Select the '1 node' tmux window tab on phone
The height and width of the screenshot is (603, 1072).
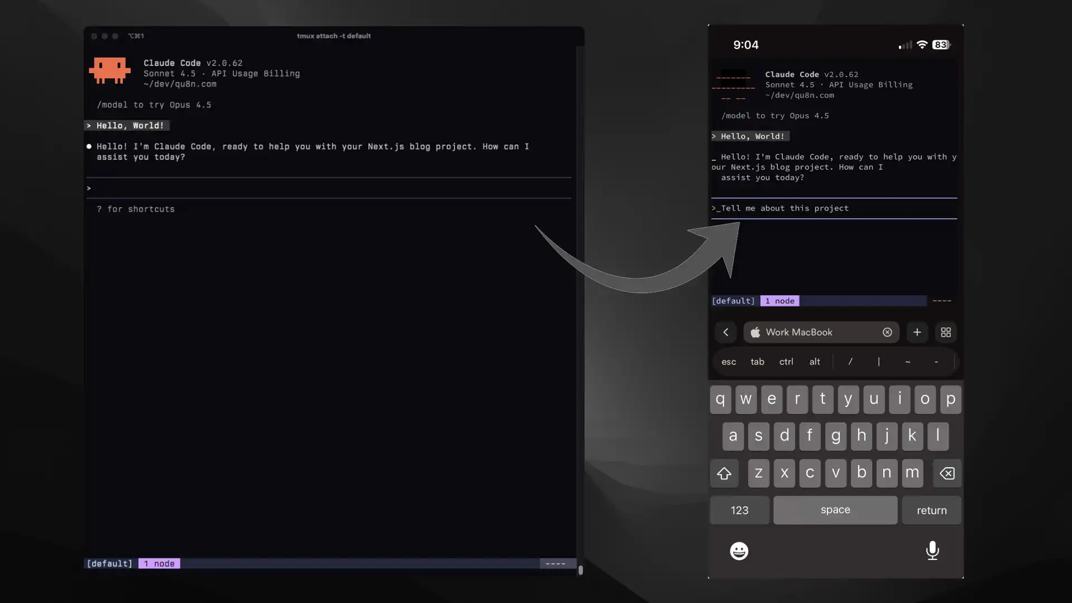coord(779,301)
